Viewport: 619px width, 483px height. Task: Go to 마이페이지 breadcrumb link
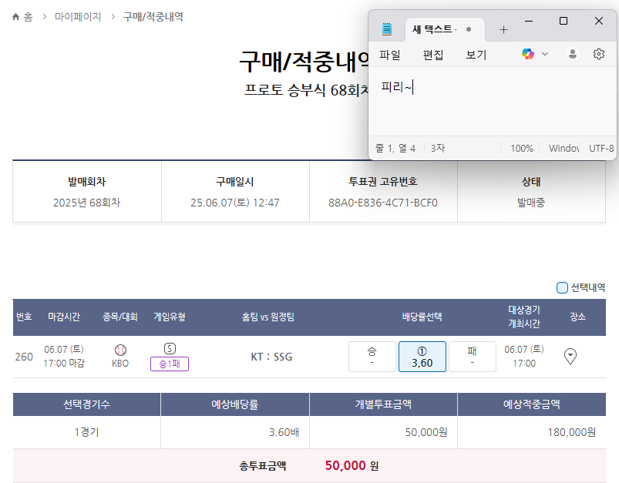coord(78,16)
